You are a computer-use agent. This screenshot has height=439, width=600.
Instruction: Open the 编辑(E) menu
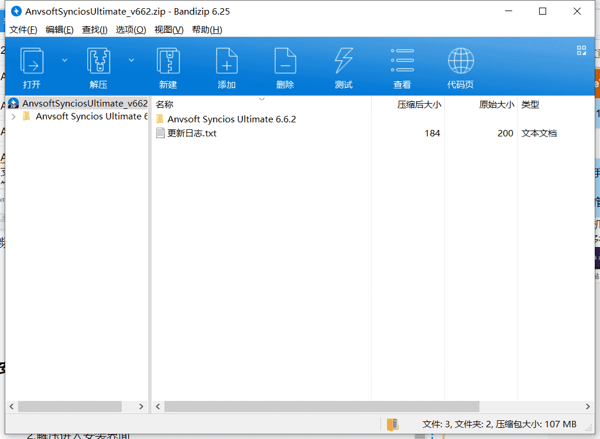(x=59, y=30)
